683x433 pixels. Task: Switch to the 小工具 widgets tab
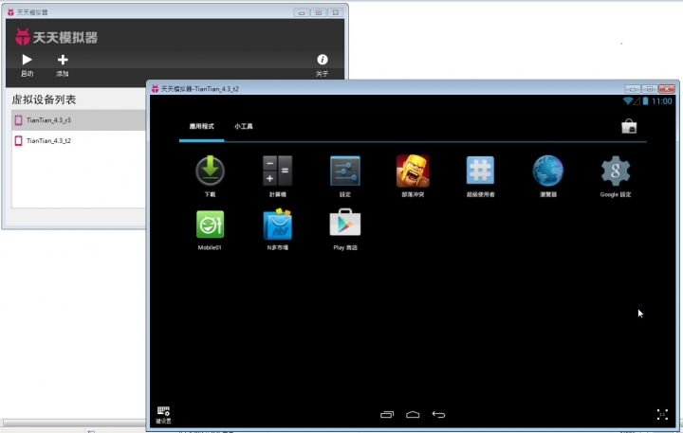click(x=244, y=126)
